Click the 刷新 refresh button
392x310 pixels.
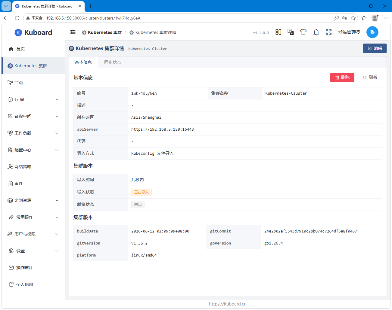[x=370, y=77]
